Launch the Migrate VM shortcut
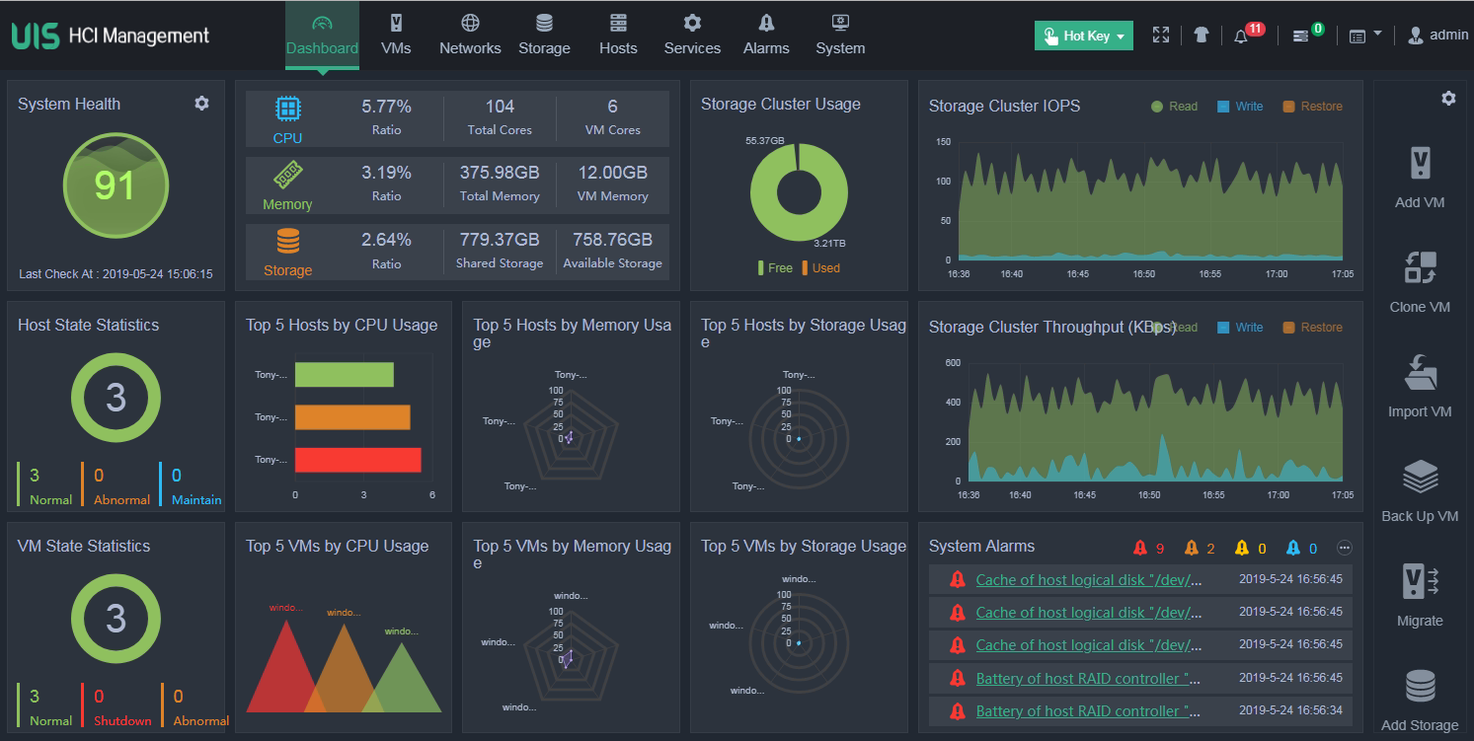This screenshot has width=1474, height=741. click(x=1420, y=581)
